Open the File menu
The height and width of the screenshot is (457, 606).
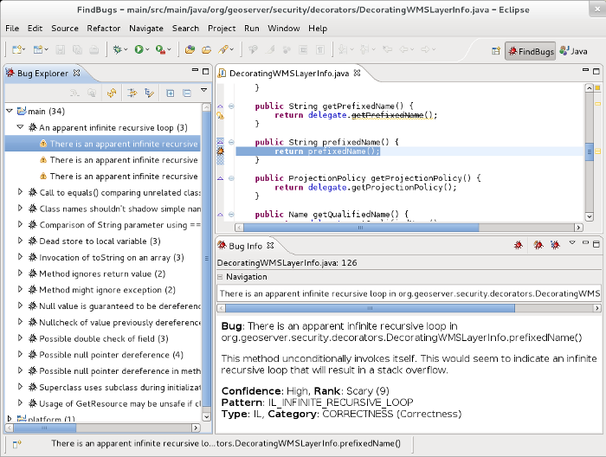(12, 29)
